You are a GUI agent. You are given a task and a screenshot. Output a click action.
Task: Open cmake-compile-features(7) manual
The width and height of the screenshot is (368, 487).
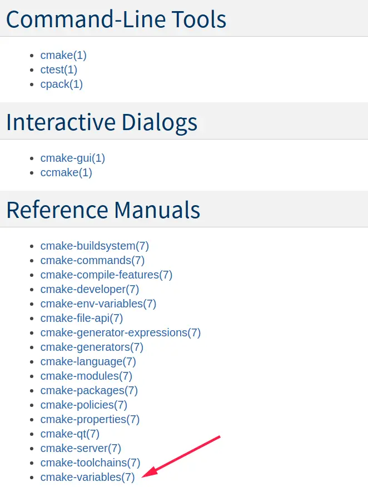(106, 275)
